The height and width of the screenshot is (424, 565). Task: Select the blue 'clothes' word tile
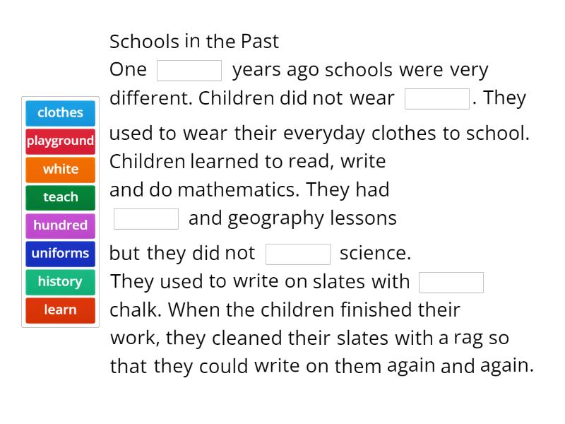60,113
